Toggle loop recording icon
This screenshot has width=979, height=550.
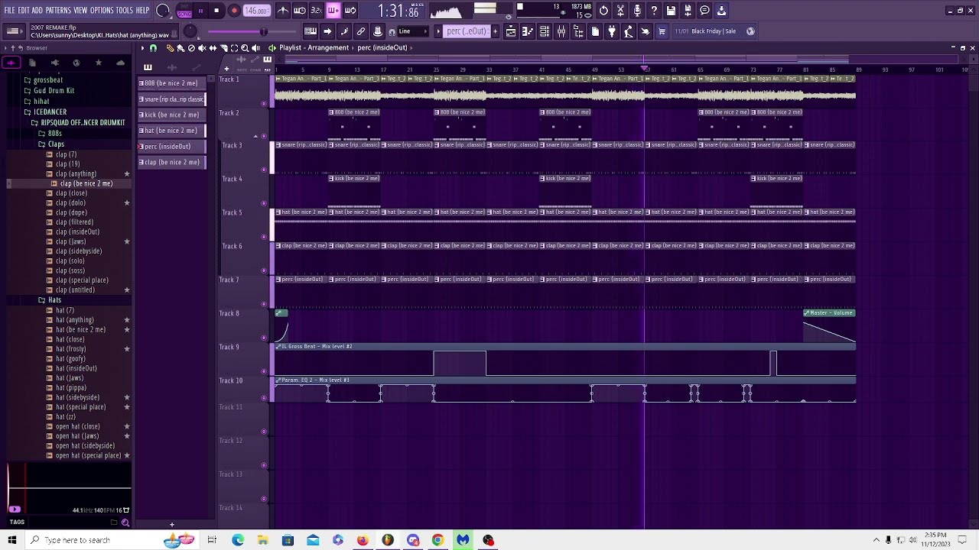point(350,11)
